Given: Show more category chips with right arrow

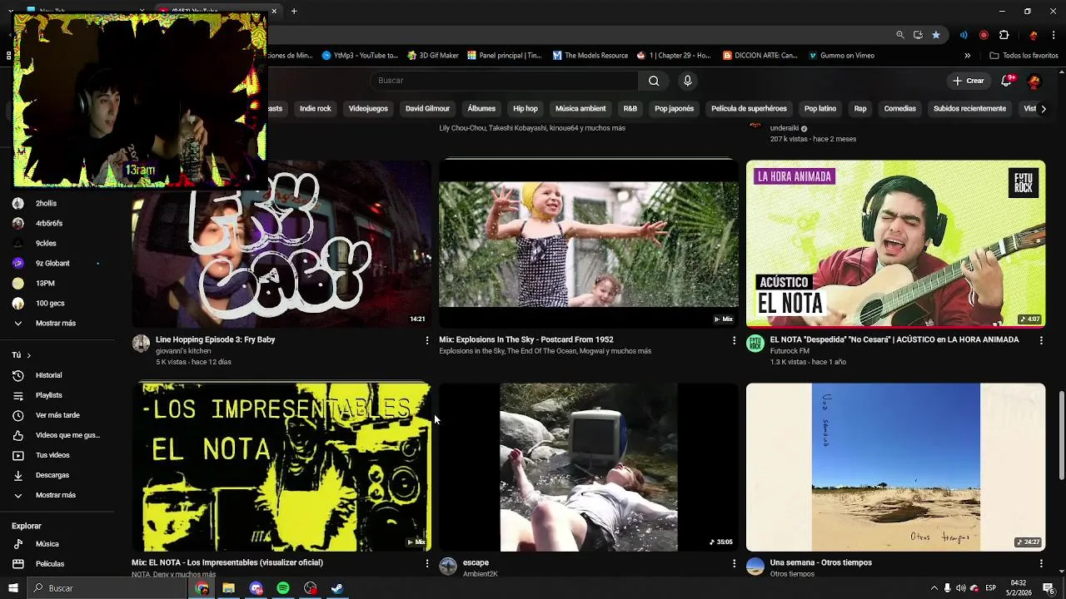Looking at the screenshot, I should 1043,109.
